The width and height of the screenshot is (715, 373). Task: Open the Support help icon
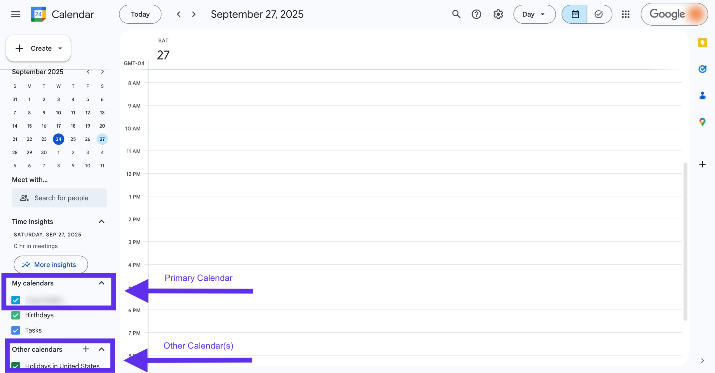pyautogui.click(x=476, y=14)
